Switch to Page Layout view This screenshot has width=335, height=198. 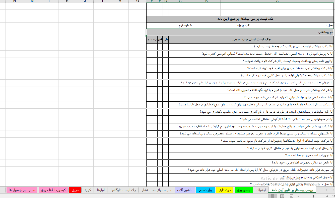[x=282, y=196]
